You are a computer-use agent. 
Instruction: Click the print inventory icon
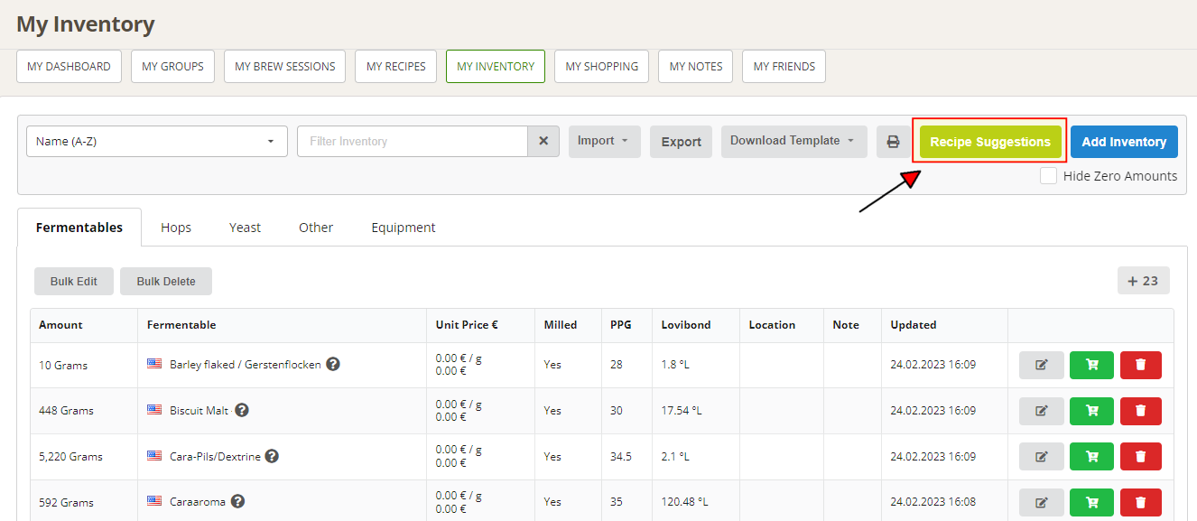point(893,142)
